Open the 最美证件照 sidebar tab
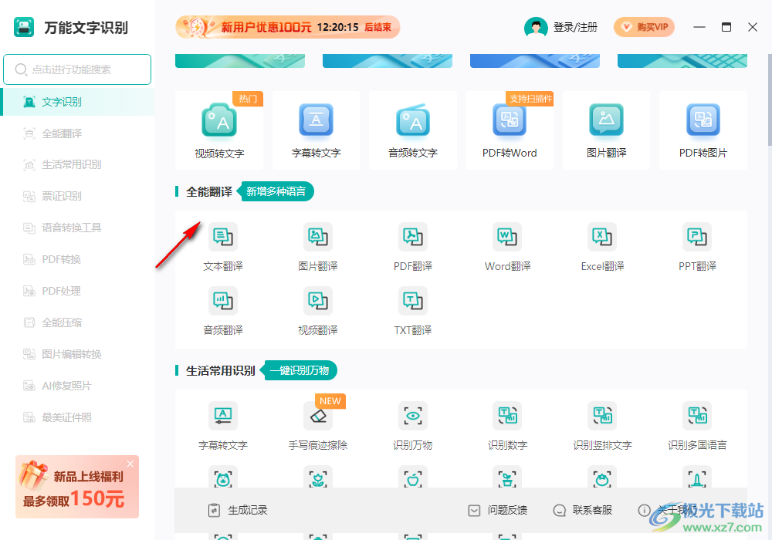The height and width of the screenshot is (540, 772). [78, 417]
